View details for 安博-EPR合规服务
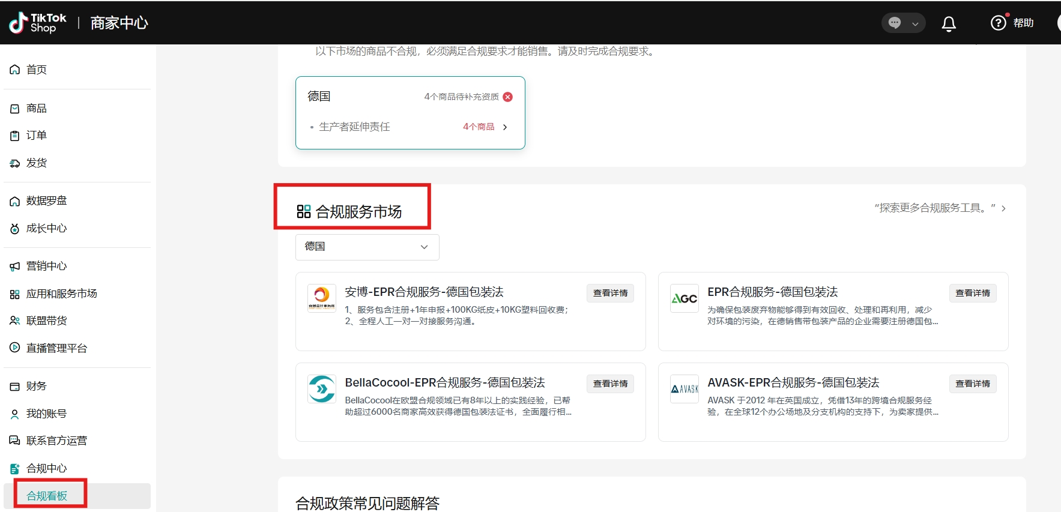Screen dimensions: 1061x512 [609, 293]
